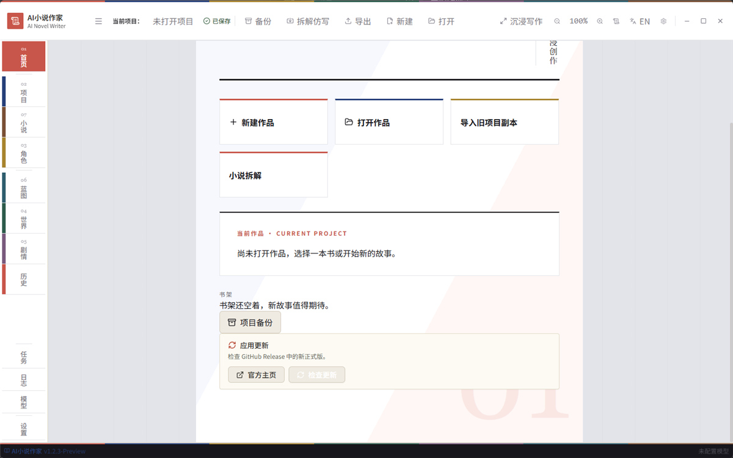Open 设置 in the lower sidebar

24,429
